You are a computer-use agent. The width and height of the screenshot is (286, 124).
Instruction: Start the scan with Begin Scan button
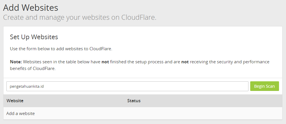264,86
